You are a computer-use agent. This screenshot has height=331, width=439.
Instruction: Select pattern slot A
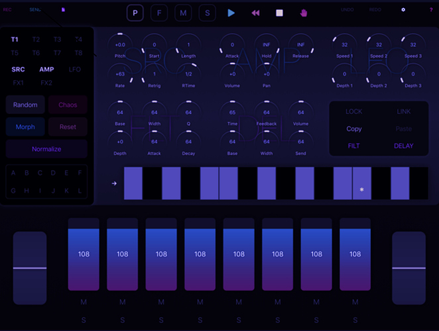(13, 173)
